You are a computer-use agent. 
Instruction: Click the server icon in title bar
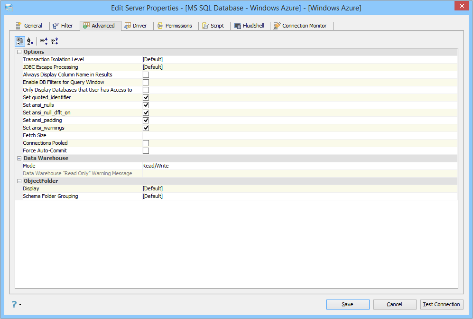click(x=9, y=8)
